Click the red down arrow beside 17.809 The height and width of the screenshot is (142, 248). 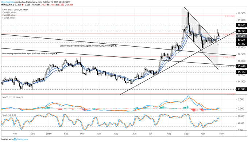(23, 5)
